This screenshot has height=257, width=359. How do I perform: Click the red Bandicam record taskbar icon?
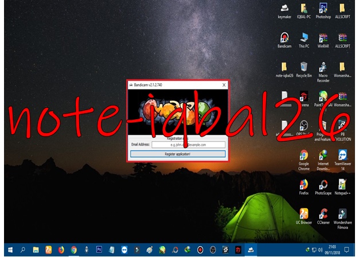(200, 250)
